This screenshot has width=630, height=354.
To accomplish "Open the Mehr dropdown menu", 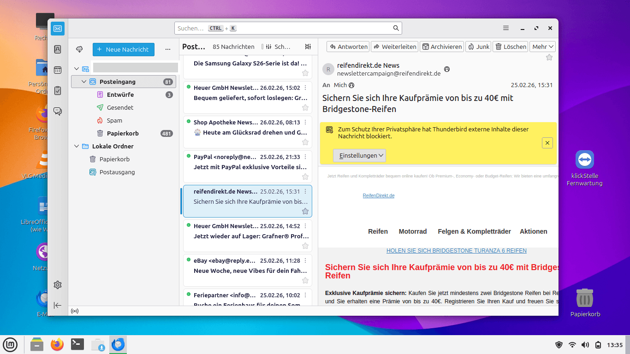I will click(x=542, y=47).
